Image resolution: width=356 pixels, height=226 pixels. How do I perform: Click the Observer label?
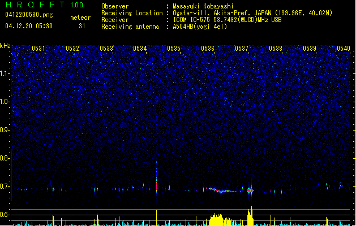(115, 6)
